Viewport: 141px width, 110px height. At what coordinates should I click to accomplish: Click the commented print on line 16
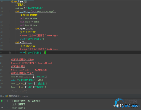[x=39, y=35]
